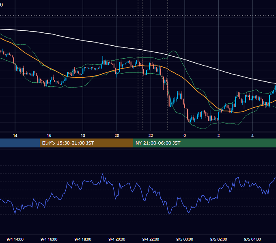
Task: Click the NY 21:00-06:00 JST session bar
Action: 204,143
